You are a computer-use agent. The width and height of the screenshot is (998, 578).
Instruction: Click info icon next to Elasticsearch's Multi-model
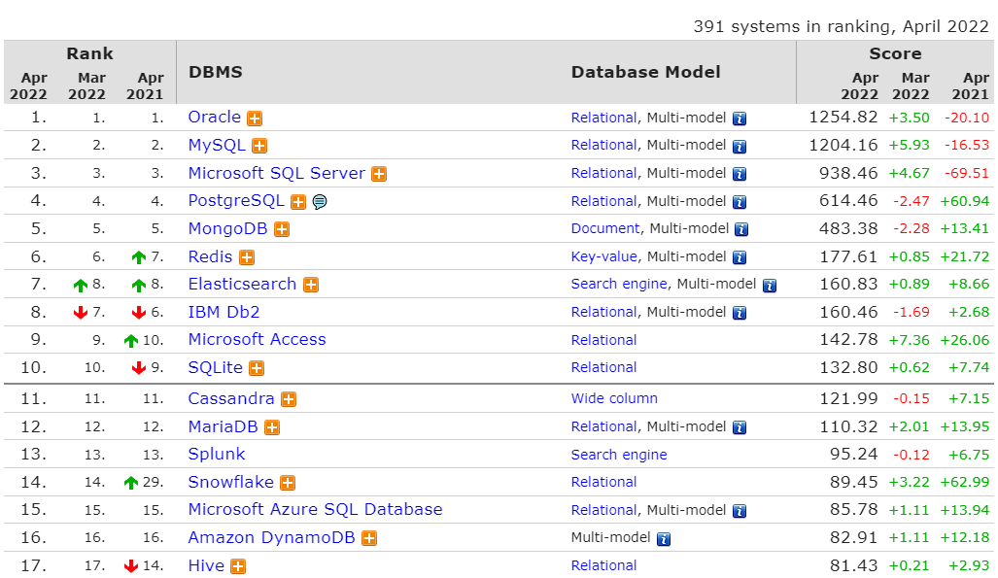coord(770,286)
